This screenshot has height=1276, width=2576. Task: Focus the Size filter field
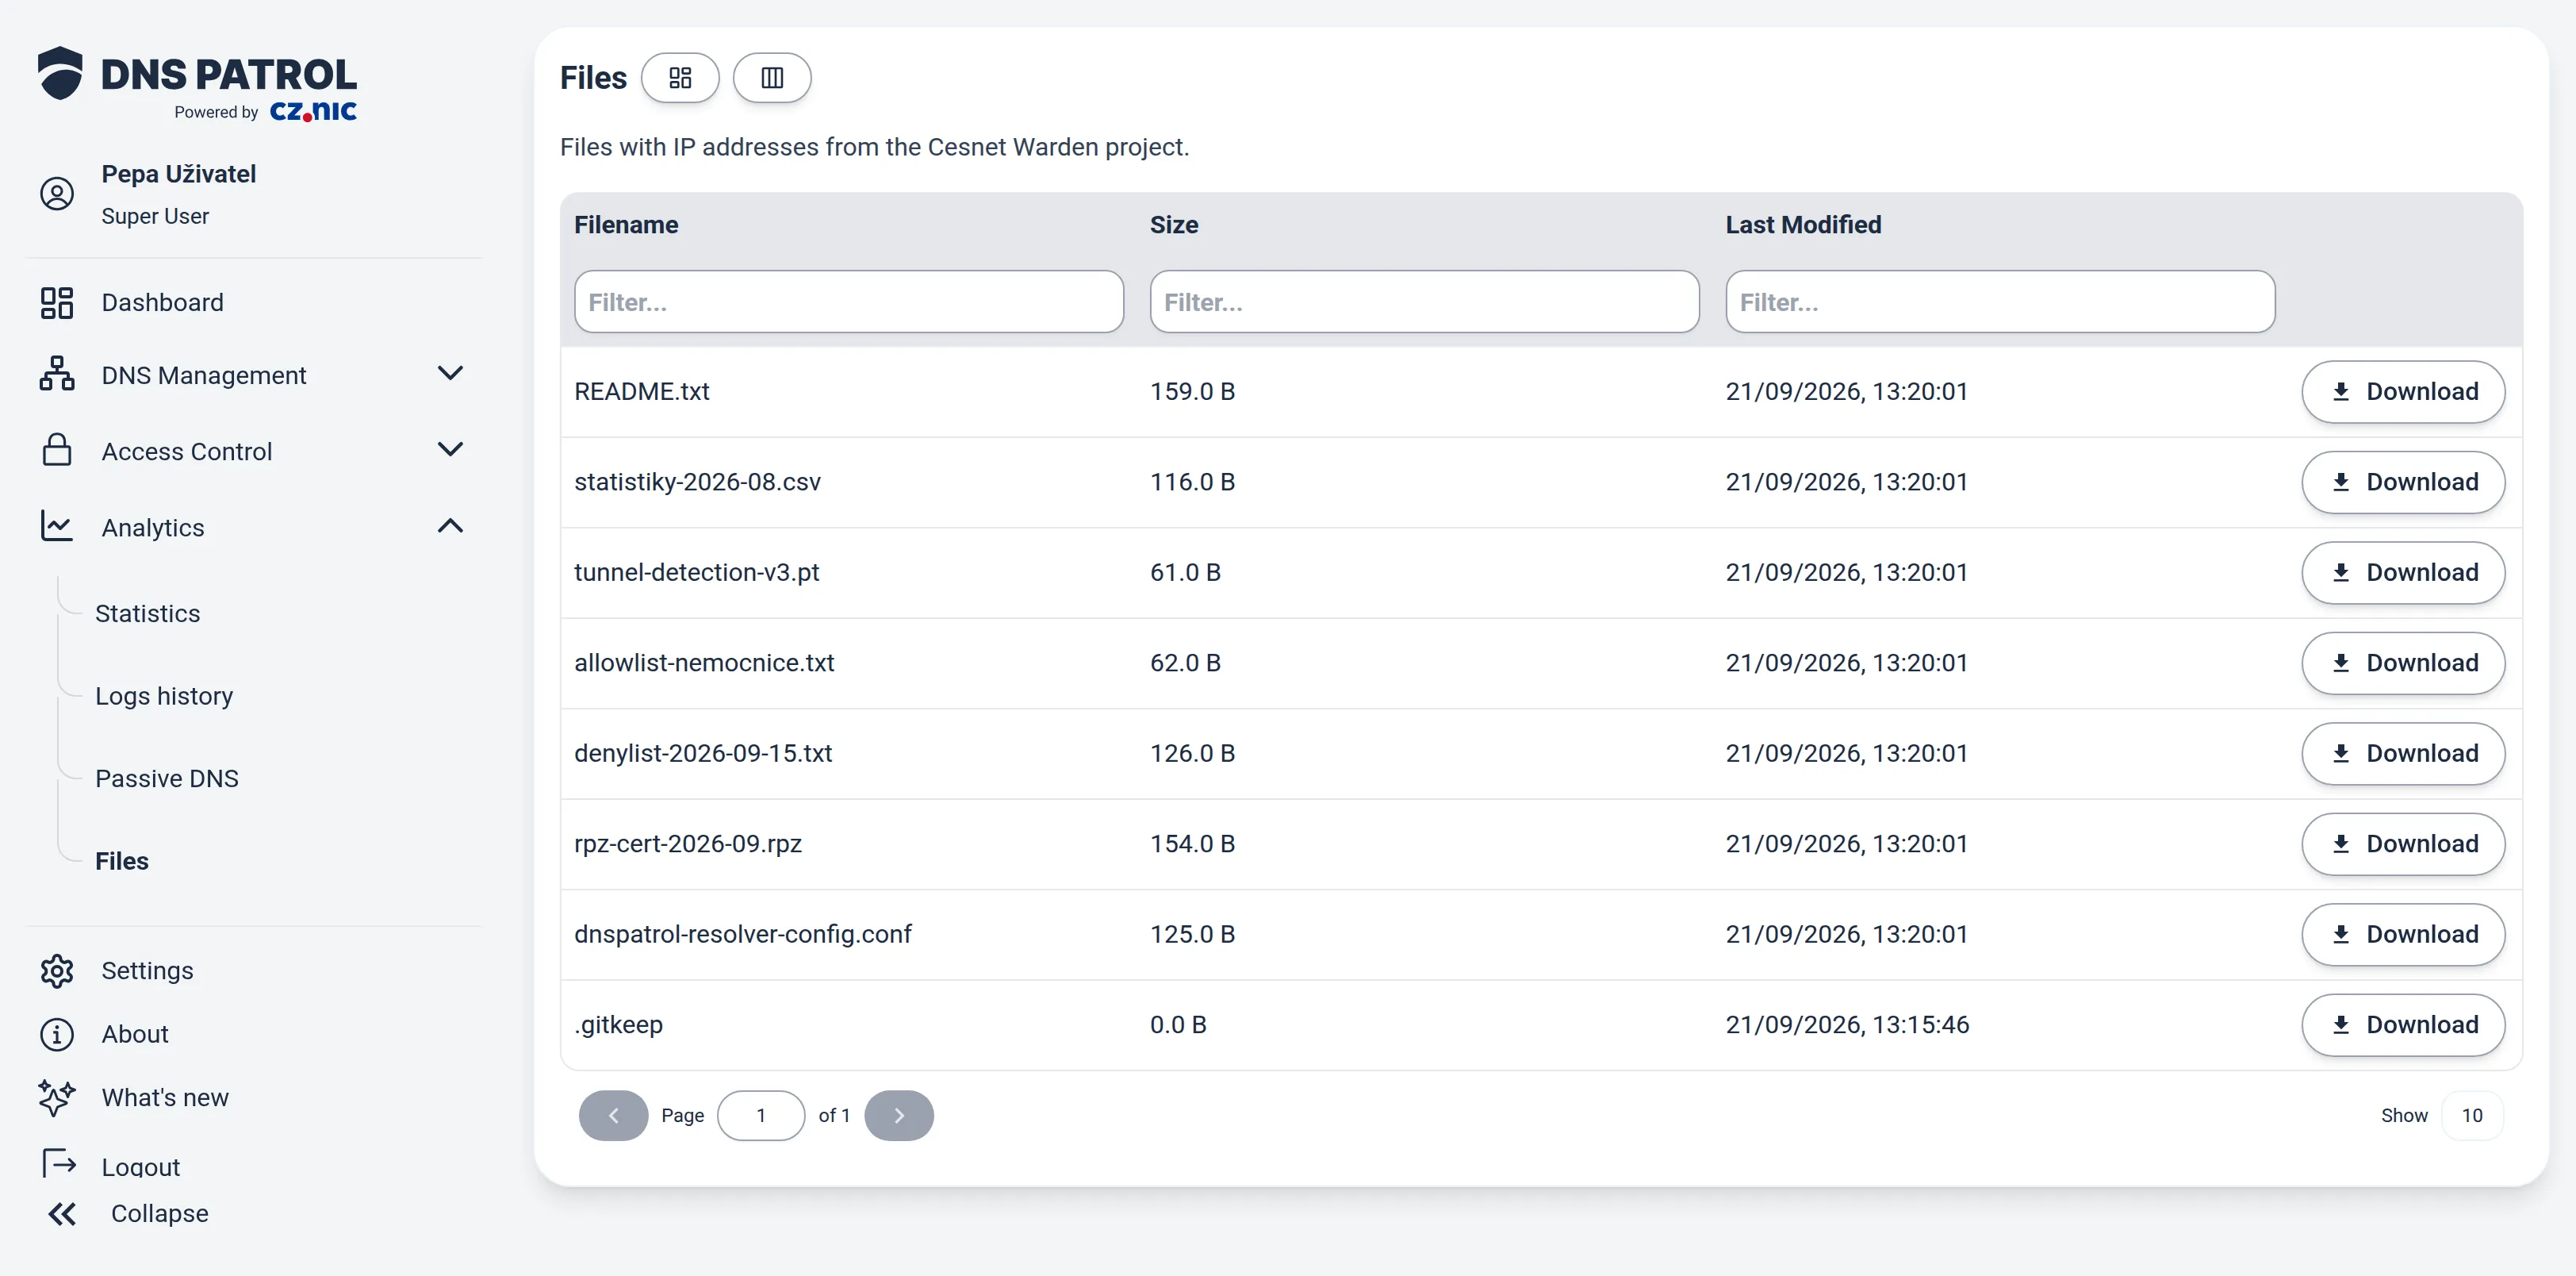pos(1425,302)
